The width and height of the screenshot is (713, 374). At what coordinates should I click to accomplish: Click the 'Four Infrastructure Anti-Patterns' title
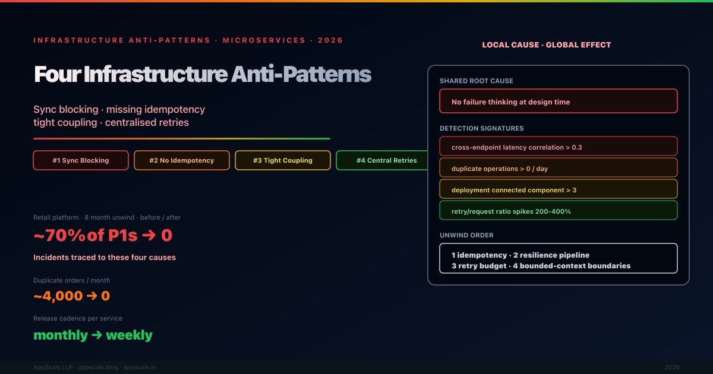203,75
